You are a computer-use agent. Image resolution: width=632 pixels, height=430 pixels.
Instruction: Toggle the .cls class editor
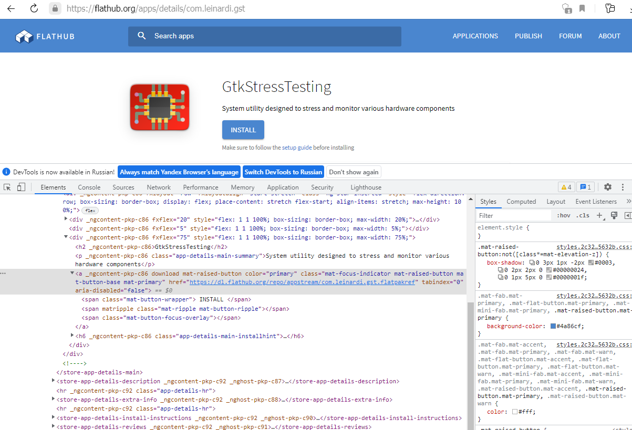(x=583, y=215)
